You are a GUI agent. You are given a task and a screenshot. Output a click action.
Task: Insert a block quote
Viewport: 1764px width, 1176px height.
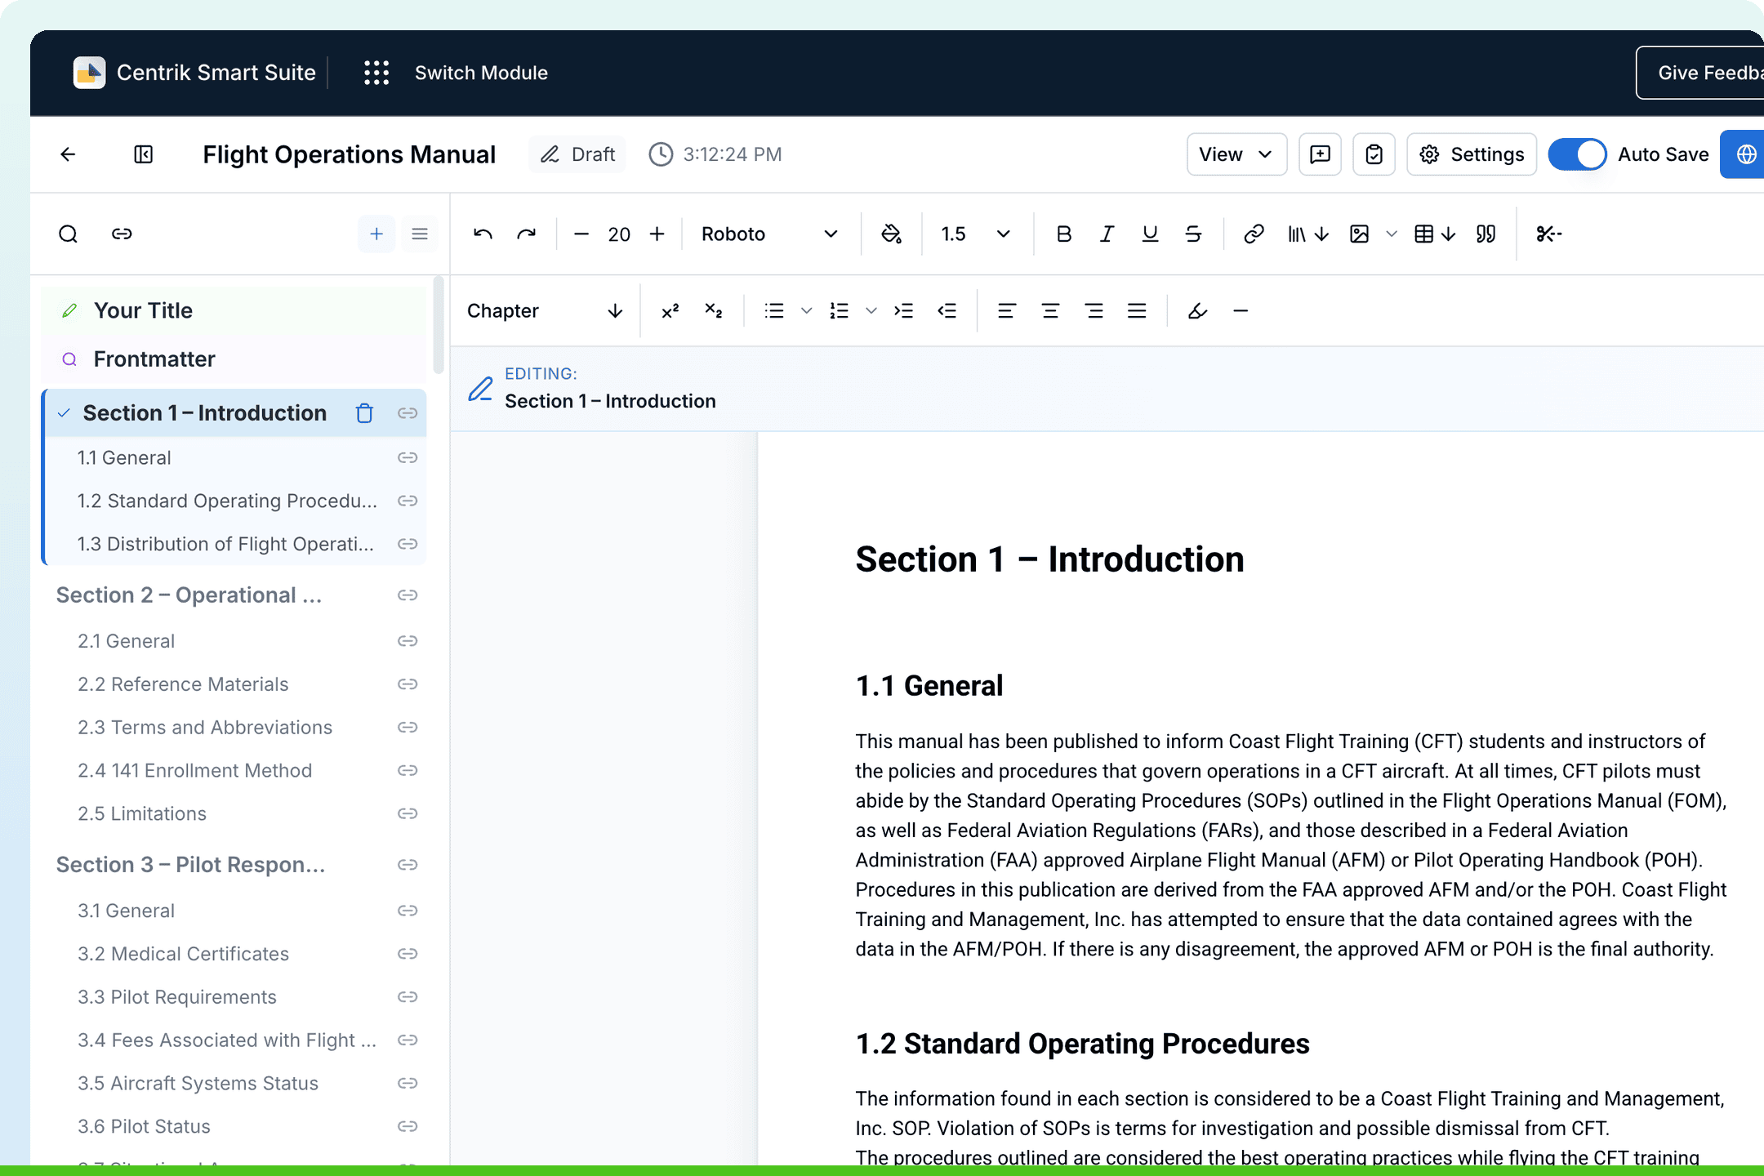(1486, 234)
